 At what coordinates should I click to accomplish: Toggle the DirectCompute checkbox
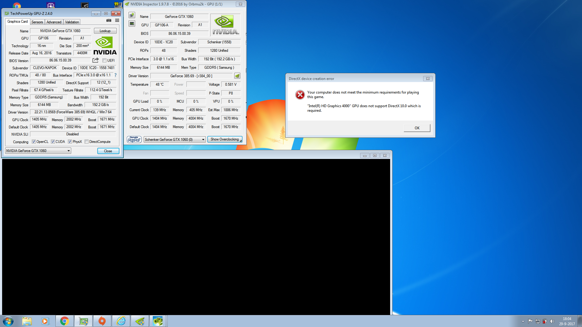point(87,142)
